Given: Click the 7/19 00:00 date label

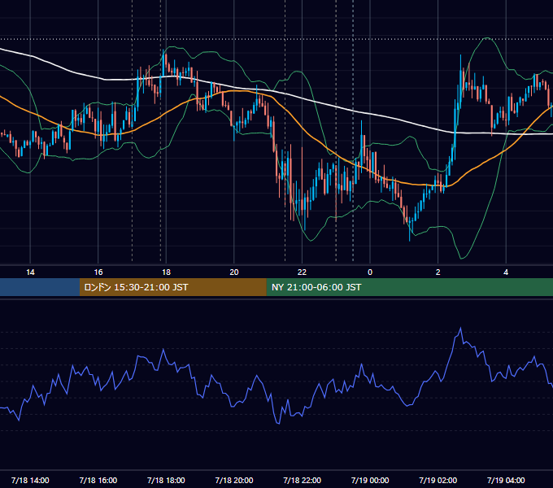Looking at the screenshot, I should 370,480.
